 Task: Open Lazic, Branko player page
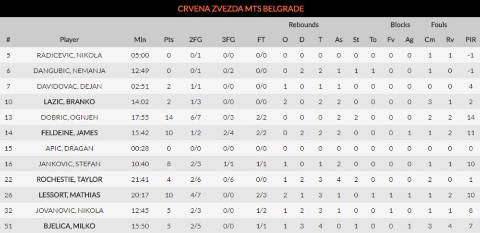[70, 102]
